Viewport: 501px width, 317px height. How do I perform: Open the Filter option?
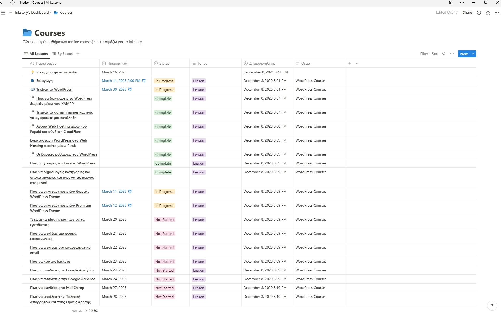click(424, 54)
